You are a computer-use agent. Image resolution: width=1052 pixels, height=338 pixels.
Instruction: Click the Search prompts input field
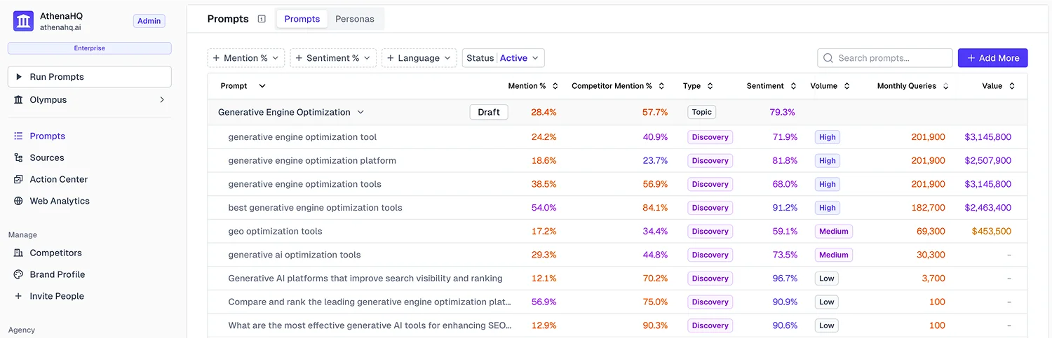(891, 58)
